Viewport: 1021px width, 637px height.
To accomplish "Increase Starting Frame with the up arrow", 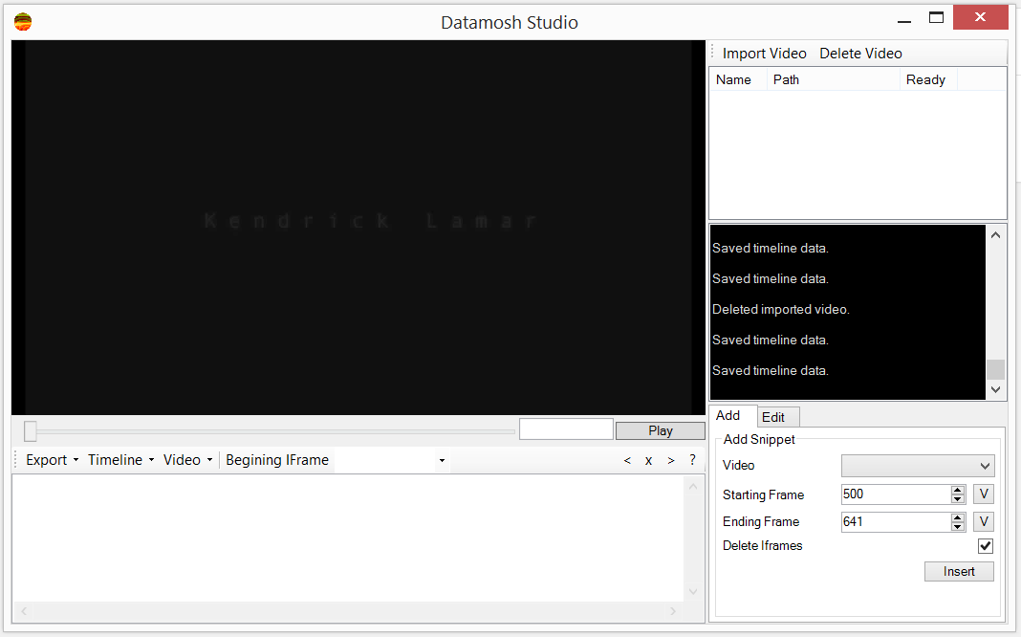I will click(957, 490).
